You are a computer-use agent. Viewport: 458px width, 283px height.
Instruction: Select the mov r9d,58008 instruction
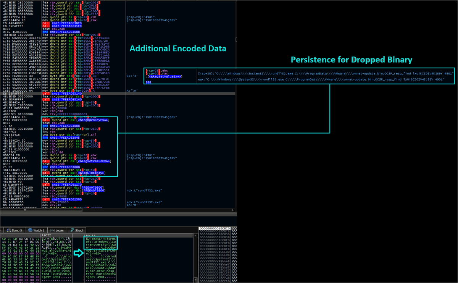[54, 196]
